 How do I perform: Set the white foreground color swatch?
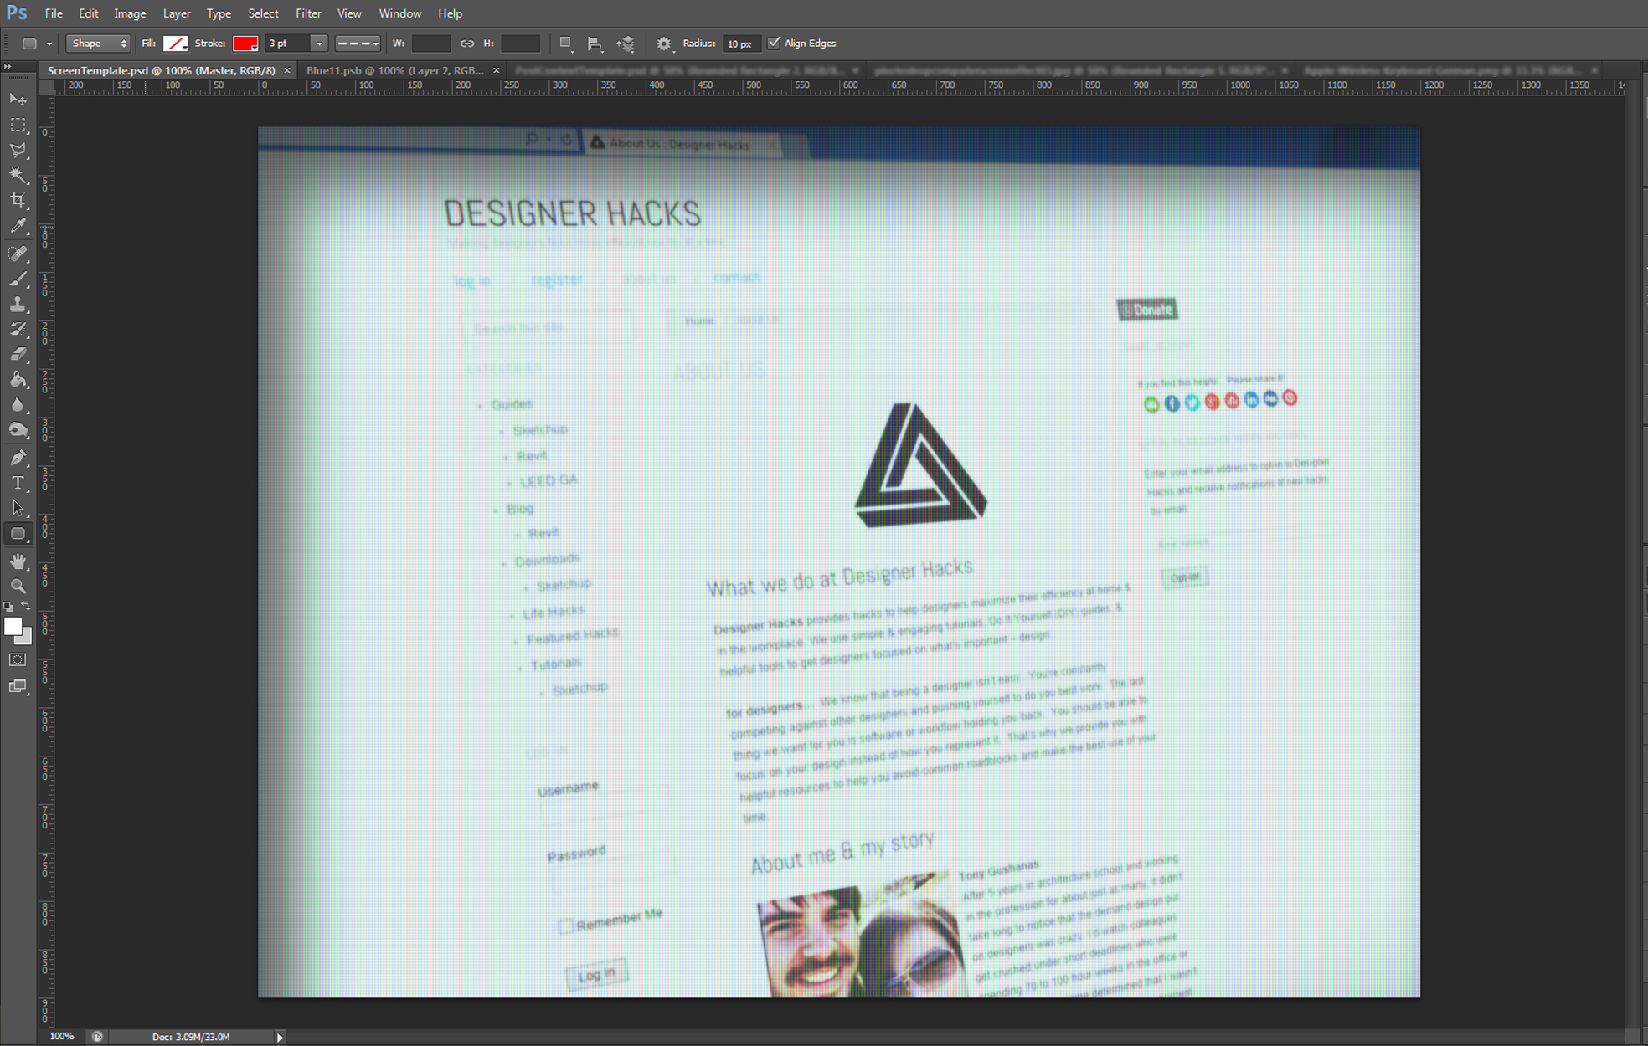pos(12,626)
